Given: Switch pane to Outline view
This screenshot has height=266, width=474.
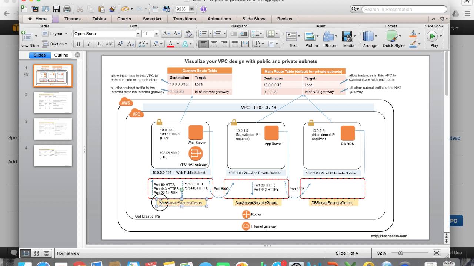Looking at the screenshot, I should tap(61, 55).
